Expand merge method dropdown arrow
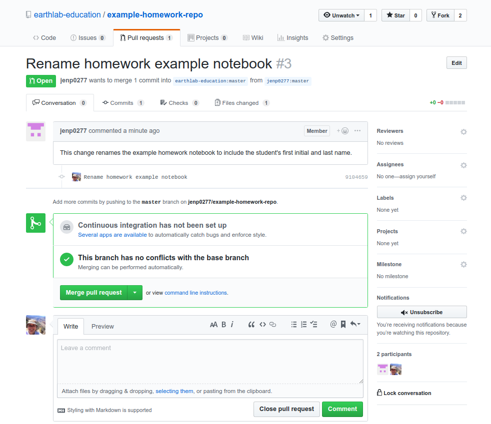 point(135,293)
